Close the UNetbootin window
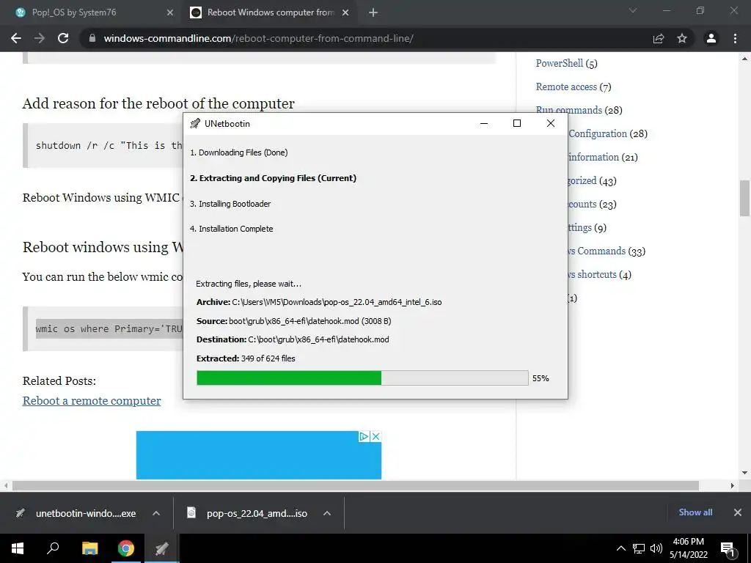Screen dimensions: 751x563 pyautogui.click(x=551, y=123)
